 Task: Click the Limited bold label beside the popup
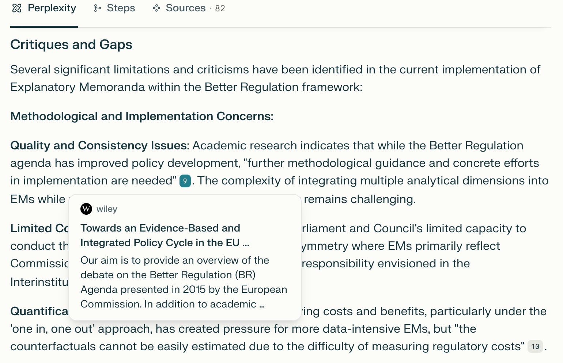[31, 228]
